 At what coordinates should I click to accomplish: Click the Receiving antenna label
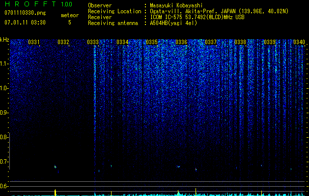113,23
